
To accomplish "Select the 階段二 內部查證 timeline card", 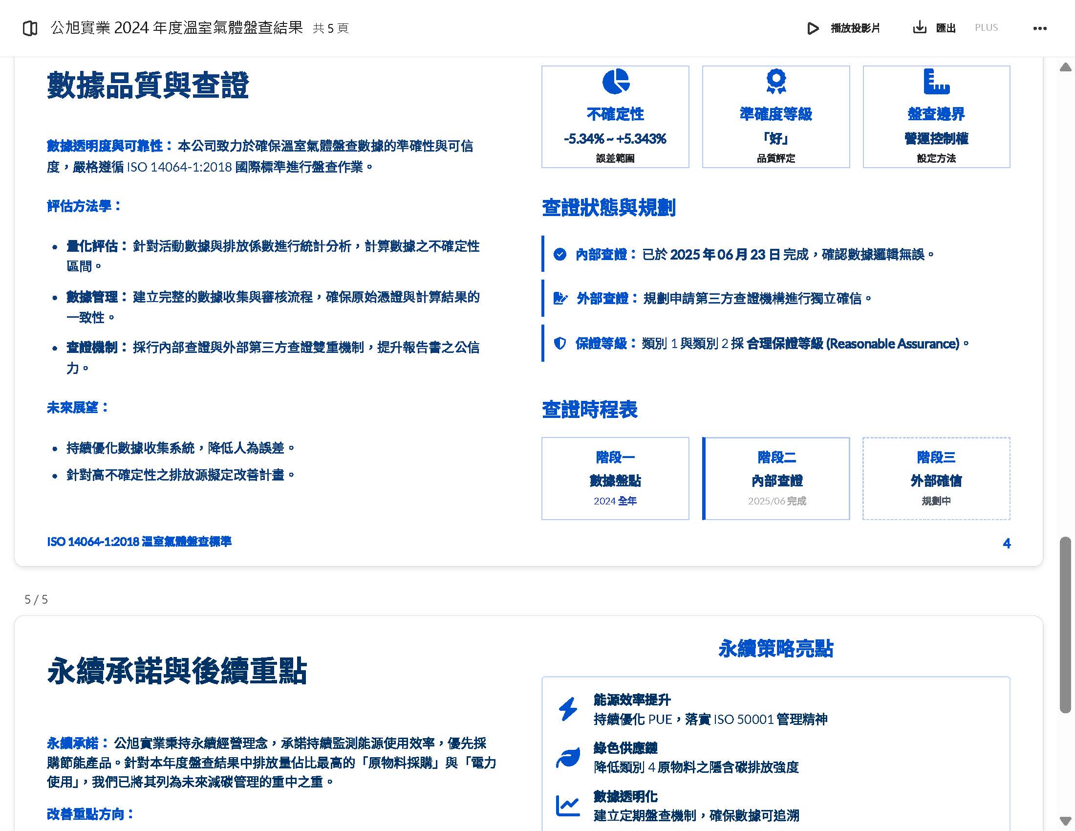I will tap(776, 479).
